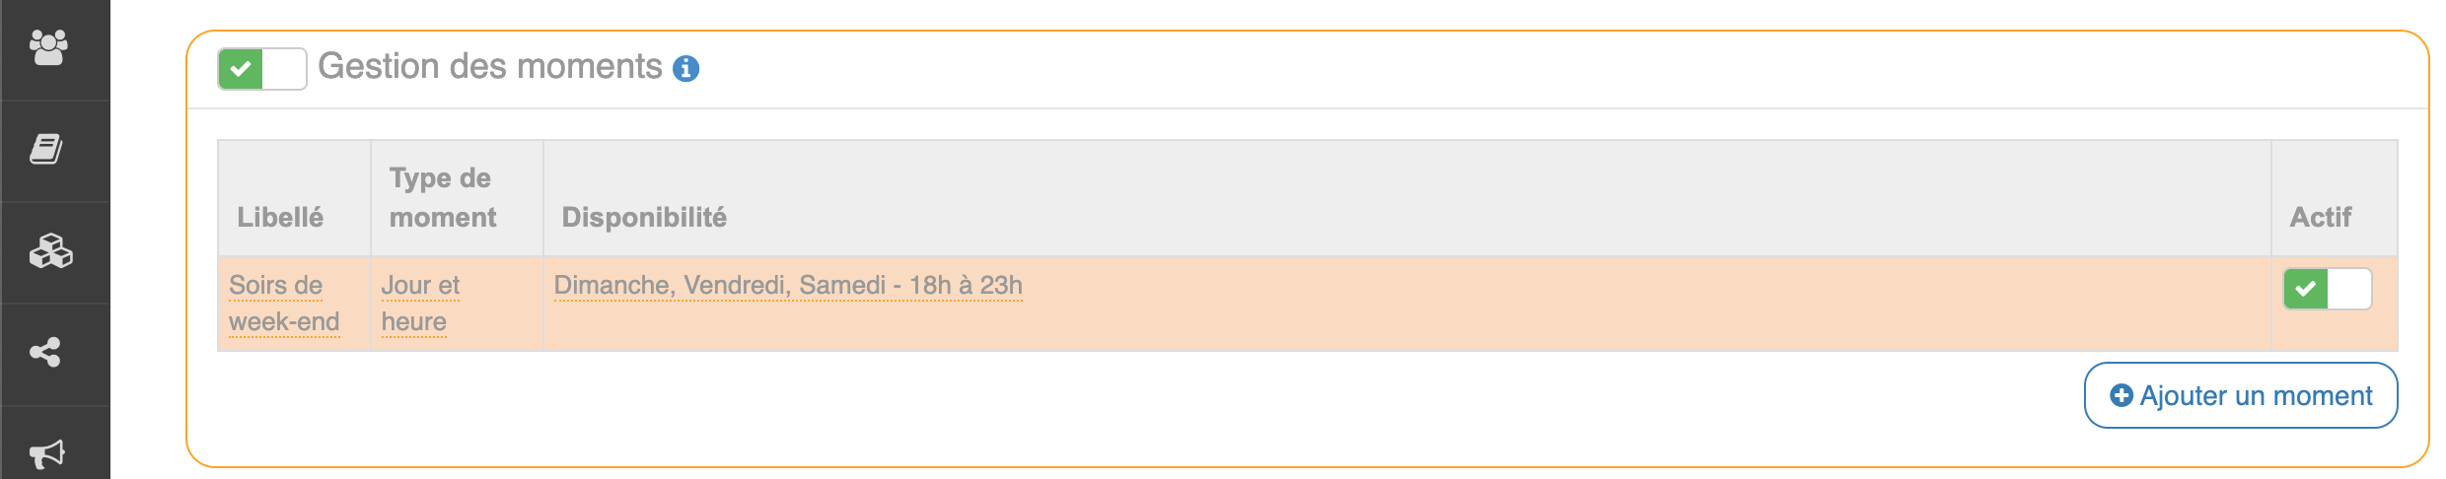Click the Type de moment column header
The image size is (2446, 479).
pyautogui.click(x=442, y=197)
